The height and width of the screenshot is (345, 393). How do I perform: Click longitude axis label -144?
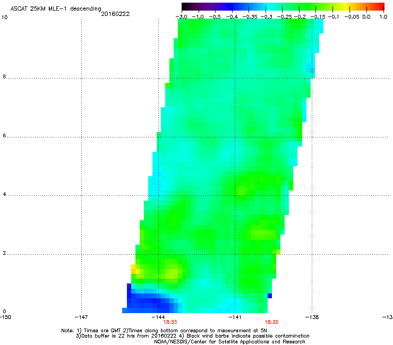click(x=158, y=317)
